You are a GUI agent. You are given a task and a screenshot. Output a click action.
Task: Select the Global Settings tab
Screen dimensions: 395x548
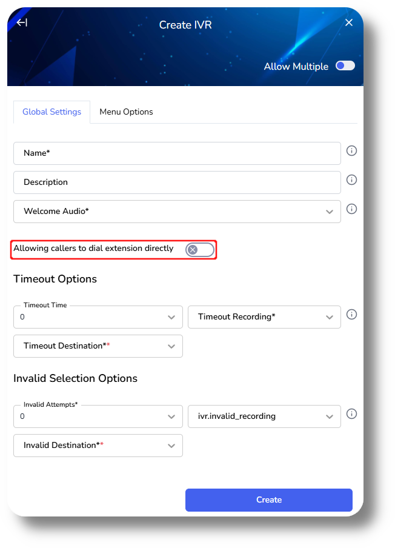click(51, 112)
